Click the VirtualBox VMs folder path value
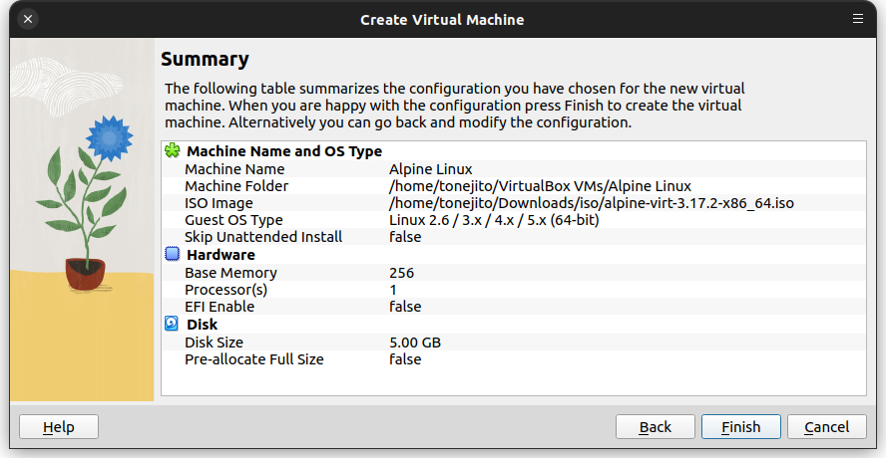 click(x=540, y=186)
